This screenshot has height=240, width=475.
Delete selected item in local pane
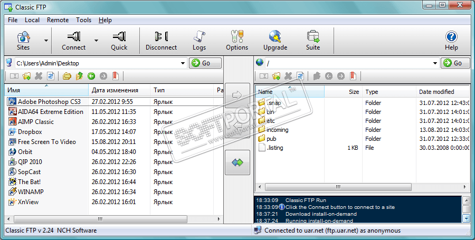tap(39, 76)
